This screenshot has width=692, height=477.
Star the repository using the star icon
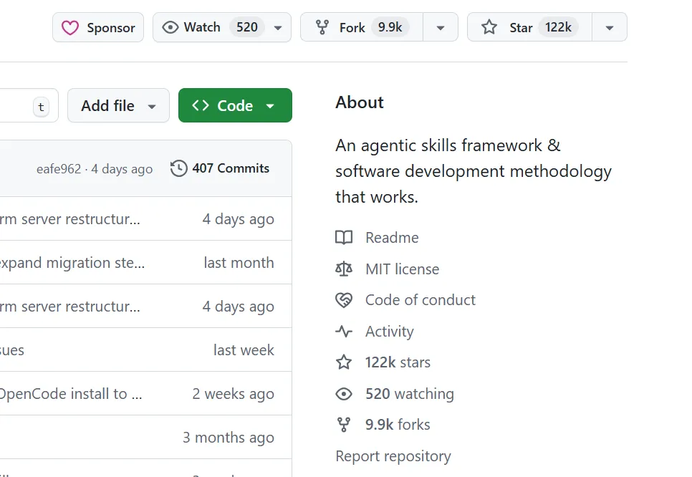click(489, 28)
